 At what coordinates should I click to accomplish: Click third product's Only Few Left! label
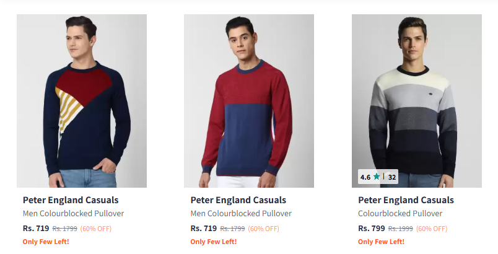pyautogui.click(x=381, y=242)
